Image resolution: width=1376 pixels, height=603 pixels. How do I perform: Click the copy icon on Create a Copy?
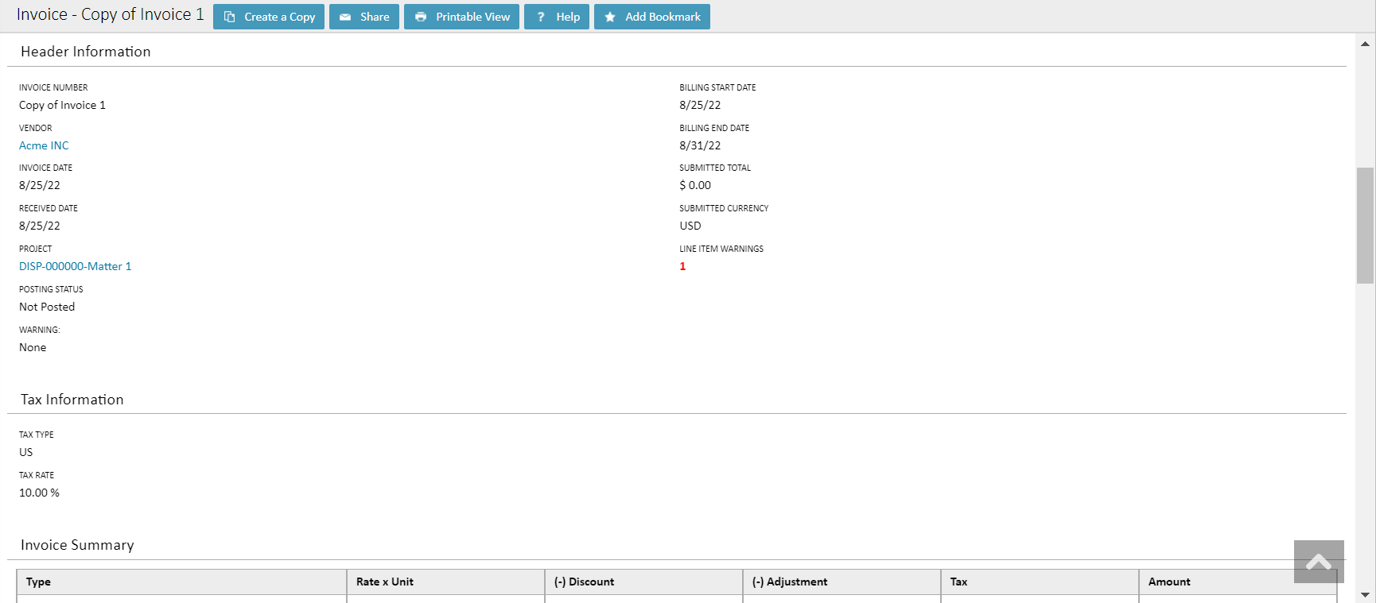tap(229, 17)
